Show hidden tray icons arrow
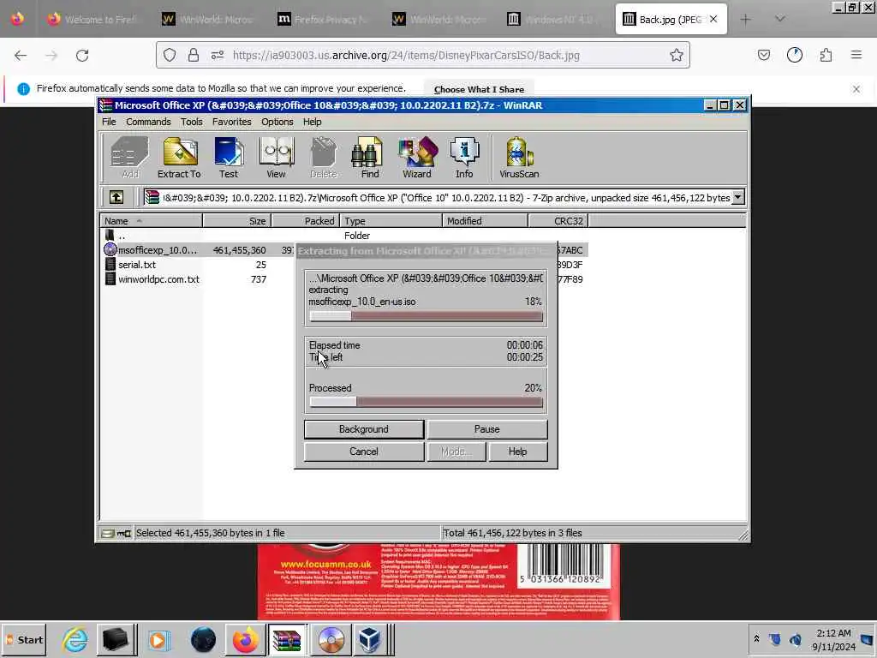Image resolution: width=877 pixels, height=658 pixels. [x=756, y=639]
